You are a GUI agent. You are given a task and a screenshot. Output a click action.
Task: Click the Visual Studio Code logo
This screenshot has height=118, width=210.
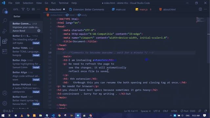(4, 3)
